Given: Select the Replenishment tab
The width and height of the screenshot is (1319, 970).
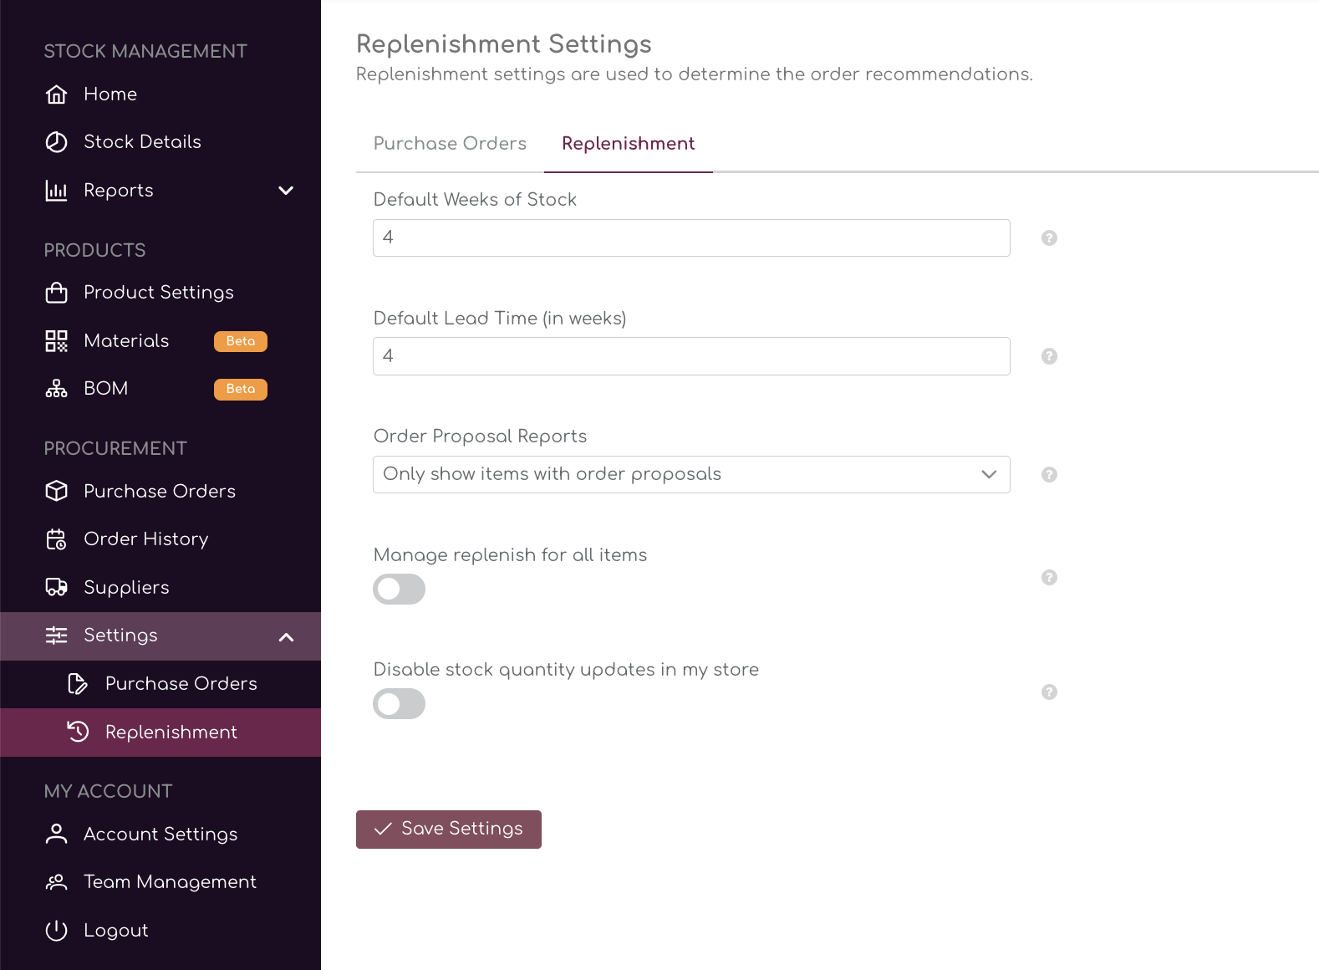Looking at the screenshot, I should click(x=628, y=144).
